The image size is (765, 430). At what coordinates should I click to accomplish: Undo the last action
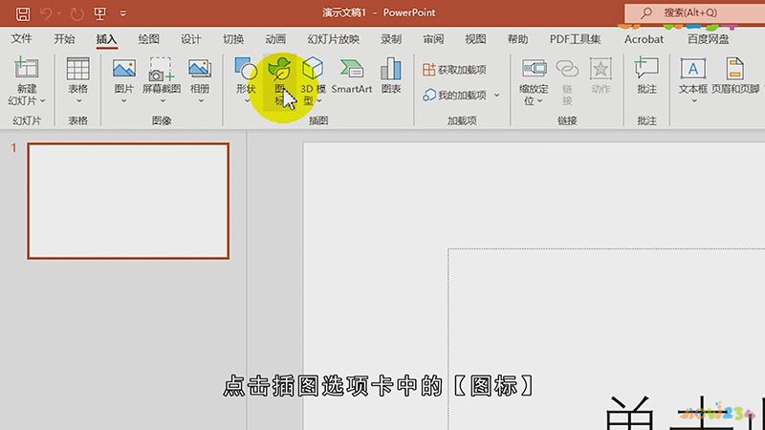[46, 13]
